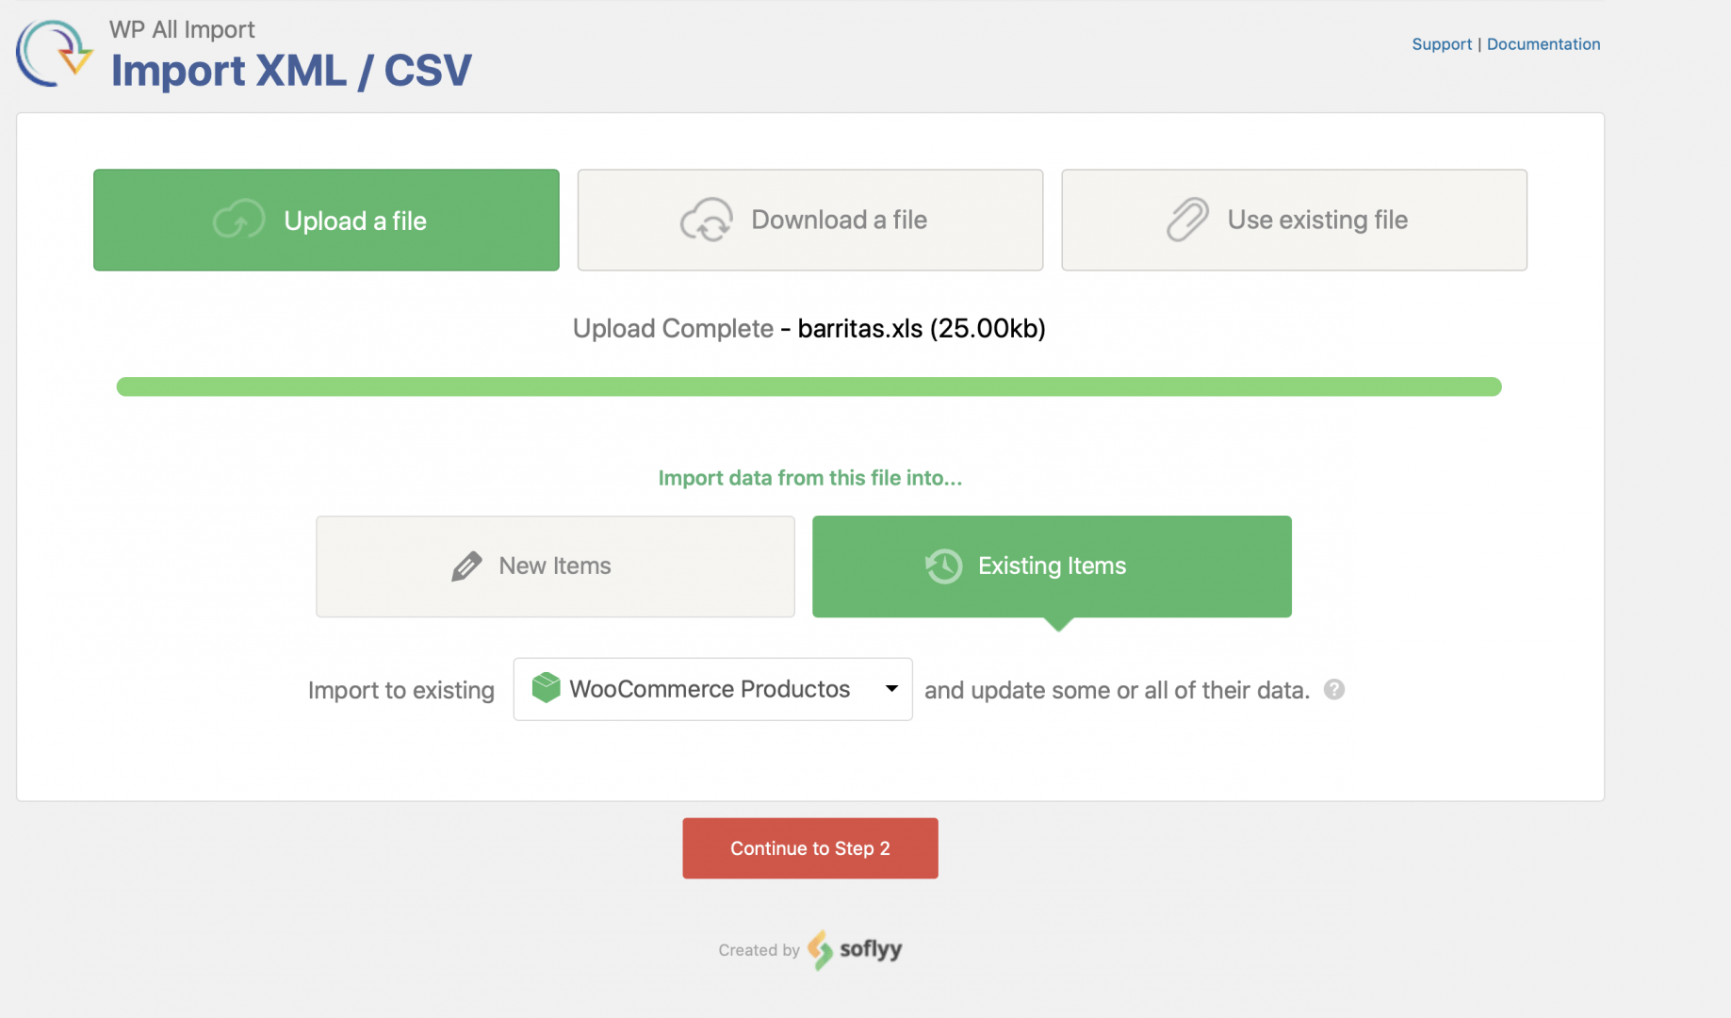Image resolution: width=1731 pixels, height=1018 pixels.
Task: Switch to the Upload a file tab
Action: [326, 220]
